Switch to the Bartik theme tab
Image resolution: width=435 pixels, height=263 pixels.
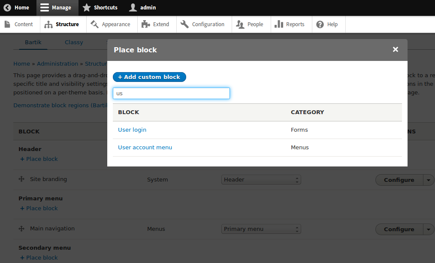pos(33,42)
